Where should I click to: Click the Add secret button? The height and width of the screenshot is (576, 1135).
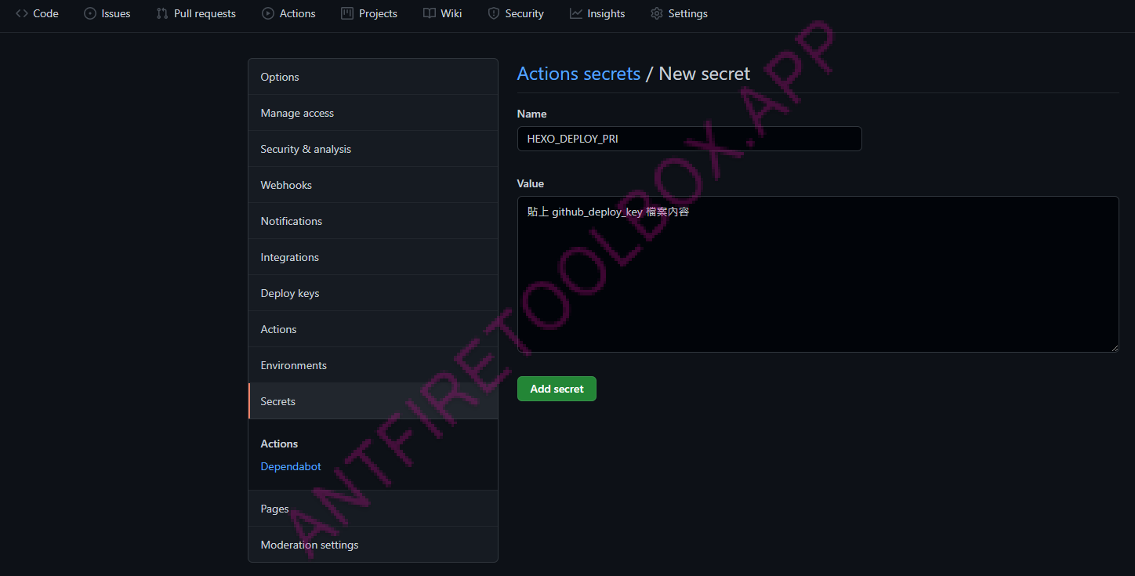pyautogui.click(x=557, y=389)
